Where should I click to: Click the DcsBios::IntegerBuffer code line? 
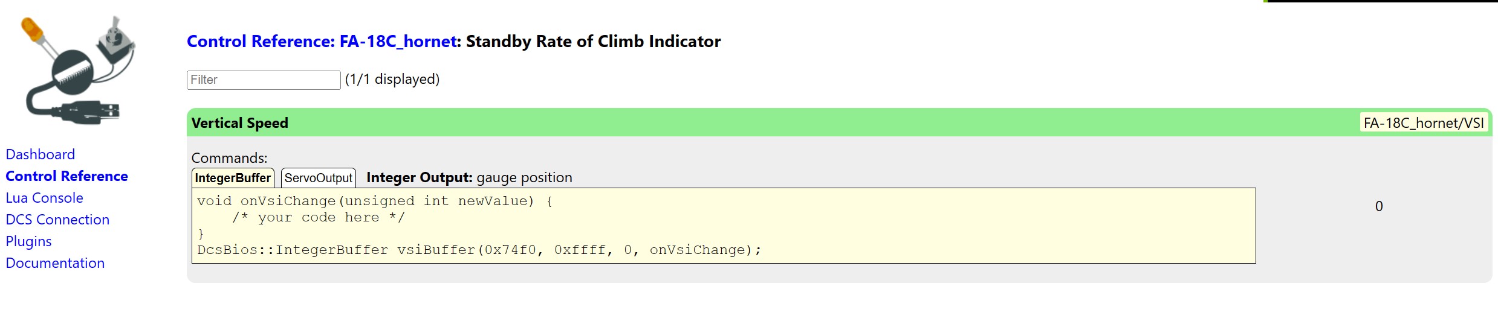point(479,250)
